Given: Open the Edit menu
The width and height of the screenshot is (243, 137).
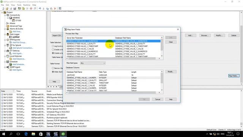Looking at the screenshot, I should pyautogui.click(x=8, y=5).
